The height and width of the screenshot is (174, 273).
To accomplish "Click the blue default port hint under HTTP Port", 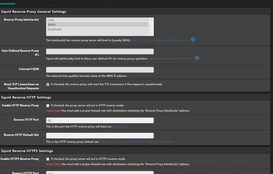I will [x=119, y=127].
